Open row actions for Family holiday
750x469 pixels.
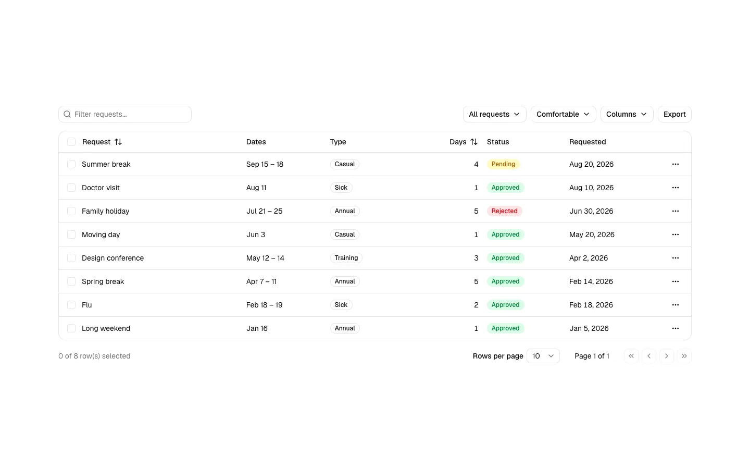coord(676,211)
